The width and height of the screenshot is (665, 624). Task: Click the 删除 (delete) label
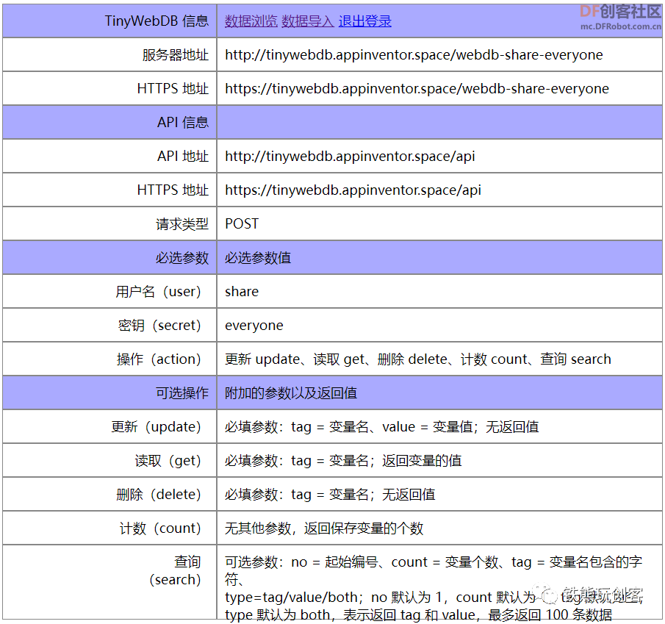(159, 495)
